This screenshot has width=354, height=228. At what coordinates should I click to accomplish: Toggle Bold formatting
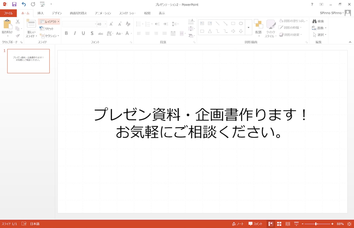tap(66, 33)
